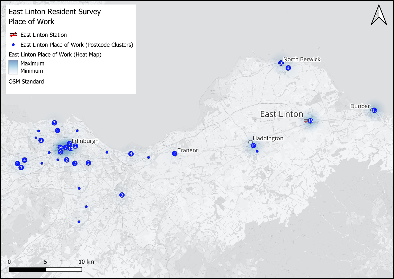Select the "Maximum" heat map label
394x279 pixels.
click(x=32, y=63)
